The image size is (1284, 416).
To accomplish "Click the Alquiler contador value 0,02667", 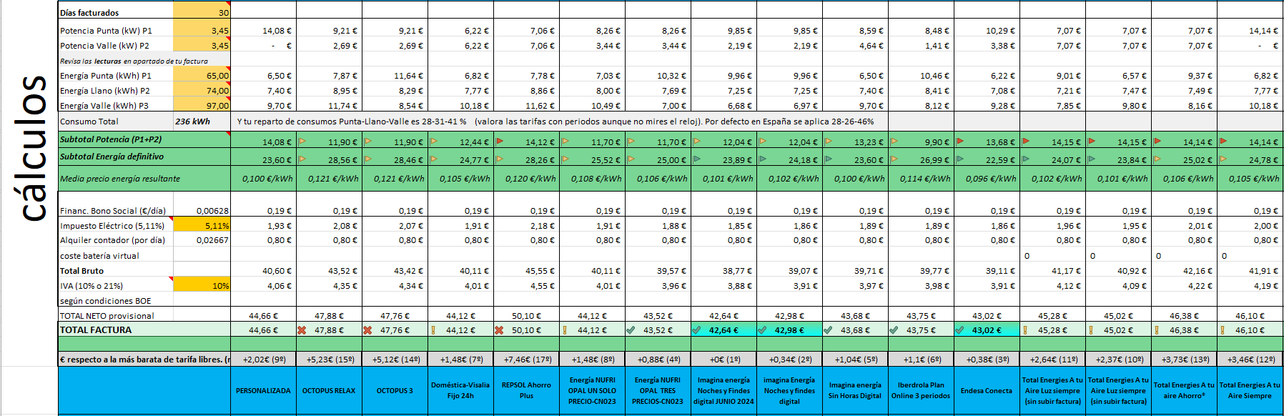I will coord(202,240).
